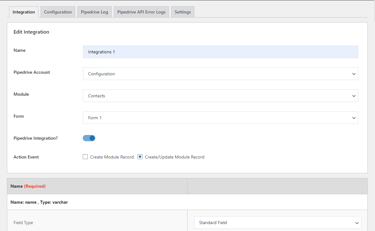Open the Module dropdown showing Contacts

click(221, 96)
